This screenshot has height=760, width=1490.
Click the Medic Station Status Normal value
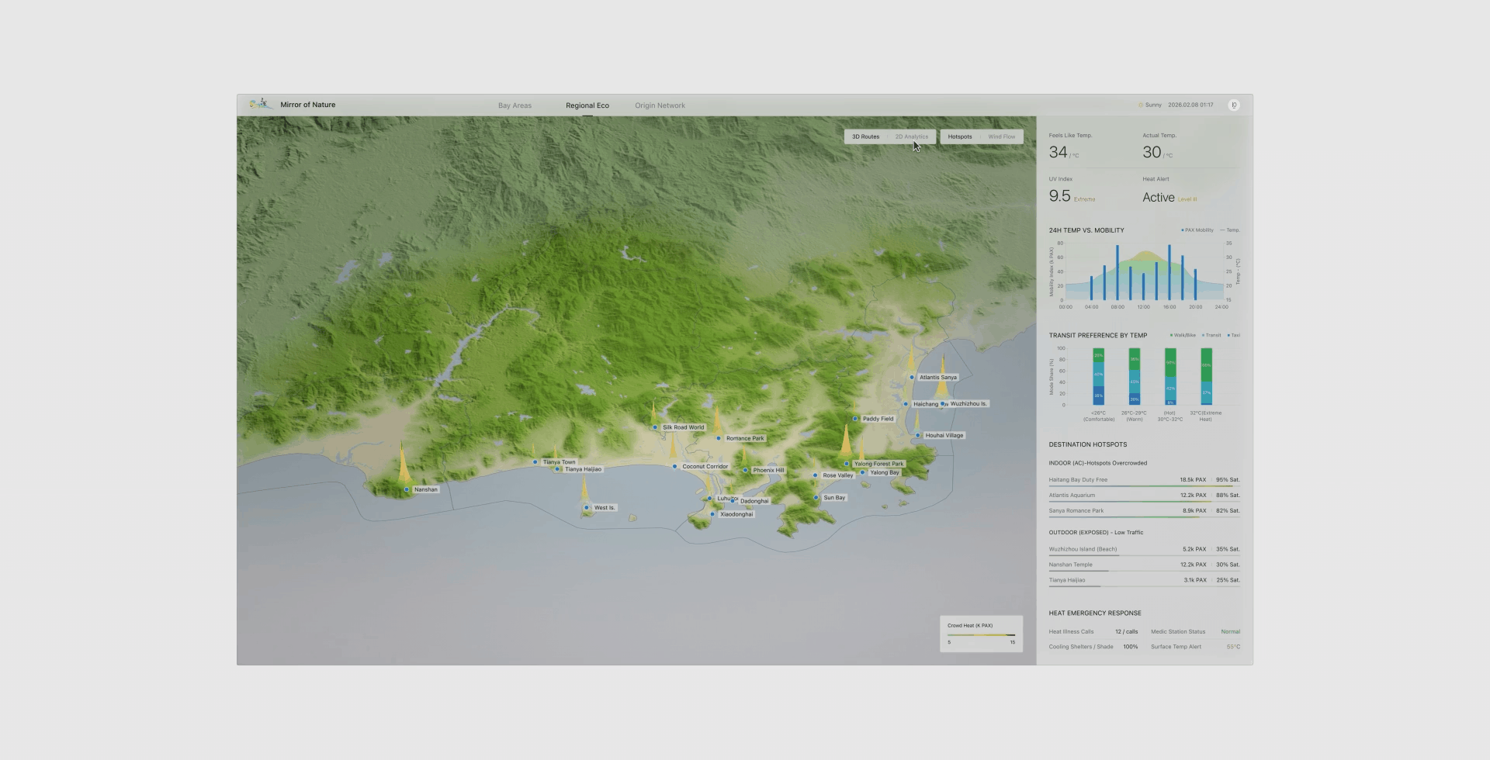pyautogui.click(x=1230, y=632)
